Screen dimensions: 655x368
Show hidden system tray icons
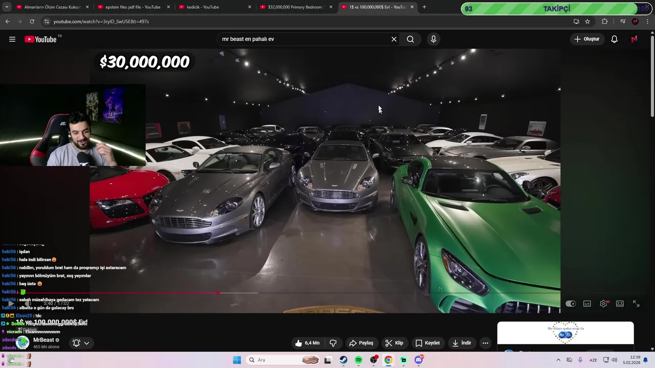click(558, 360)
